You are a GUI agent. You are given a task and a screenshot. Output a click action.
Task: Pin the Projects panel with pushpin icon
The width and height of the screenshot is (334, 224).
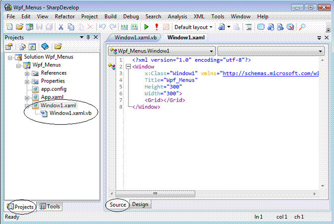(88, 37)
